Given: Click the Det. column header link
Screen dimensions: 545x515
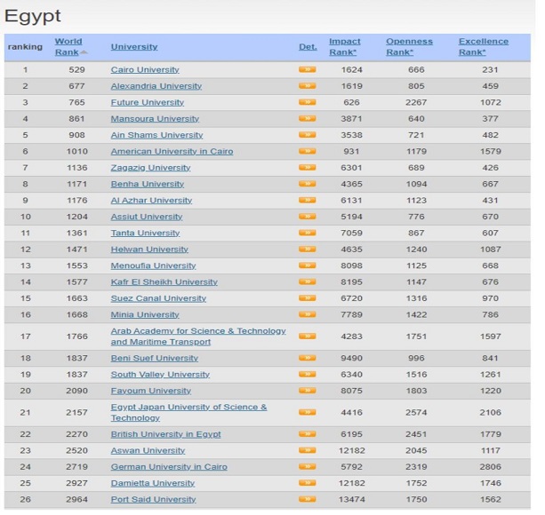Looking at the screenshot, I should (308, 46).
